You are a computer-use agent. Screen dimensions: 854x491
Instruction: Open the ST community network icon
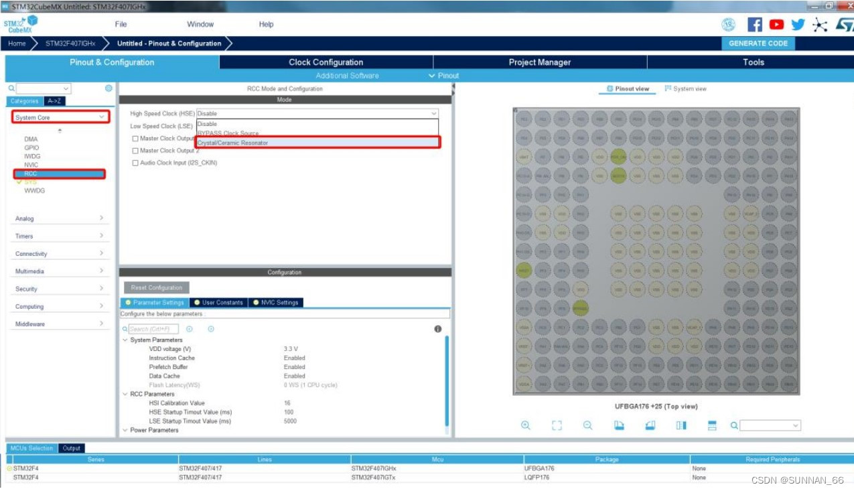pos(820,25)
